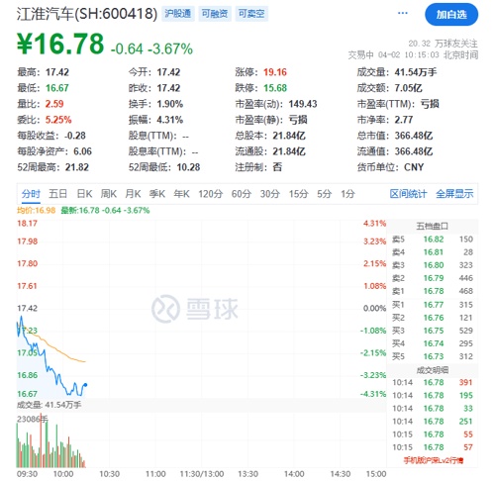Switch to the 五日 chart tab
The height and width of the screenshot is (481, 495).
click(x=58, y=194)
